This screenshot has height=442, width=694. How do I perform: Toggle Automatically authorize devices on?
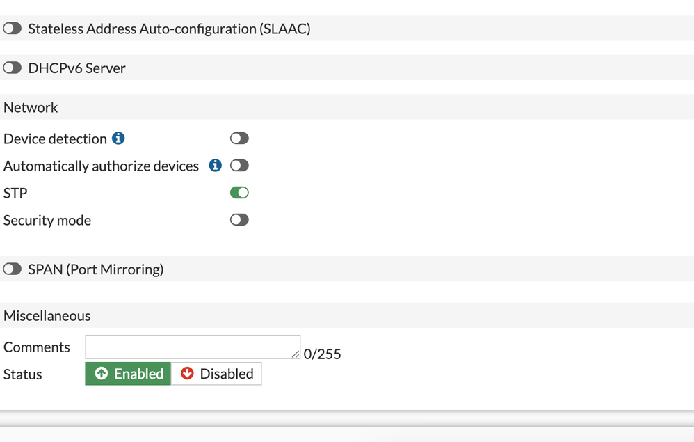(x=239, y=166)
